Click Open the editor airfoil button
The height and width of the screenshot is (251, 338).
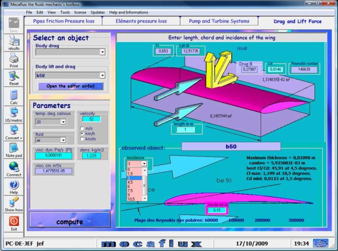(70, 86)
